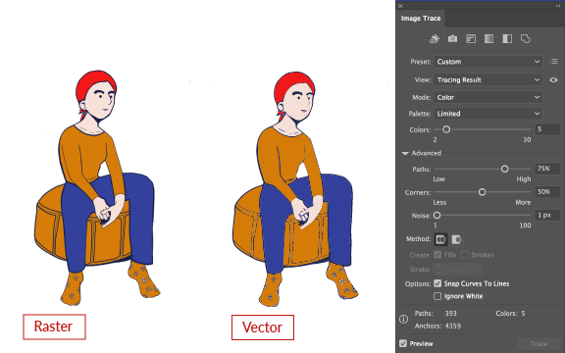
Task: Toggle the Preview checkbox
Action: coord(403,343)
